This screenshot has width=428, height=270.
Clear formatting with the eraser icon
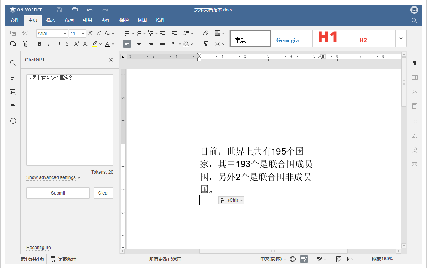[205, 33]
